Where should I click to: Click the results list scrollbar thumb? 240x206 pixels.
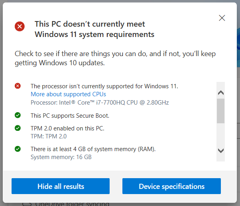pos(220,111)
